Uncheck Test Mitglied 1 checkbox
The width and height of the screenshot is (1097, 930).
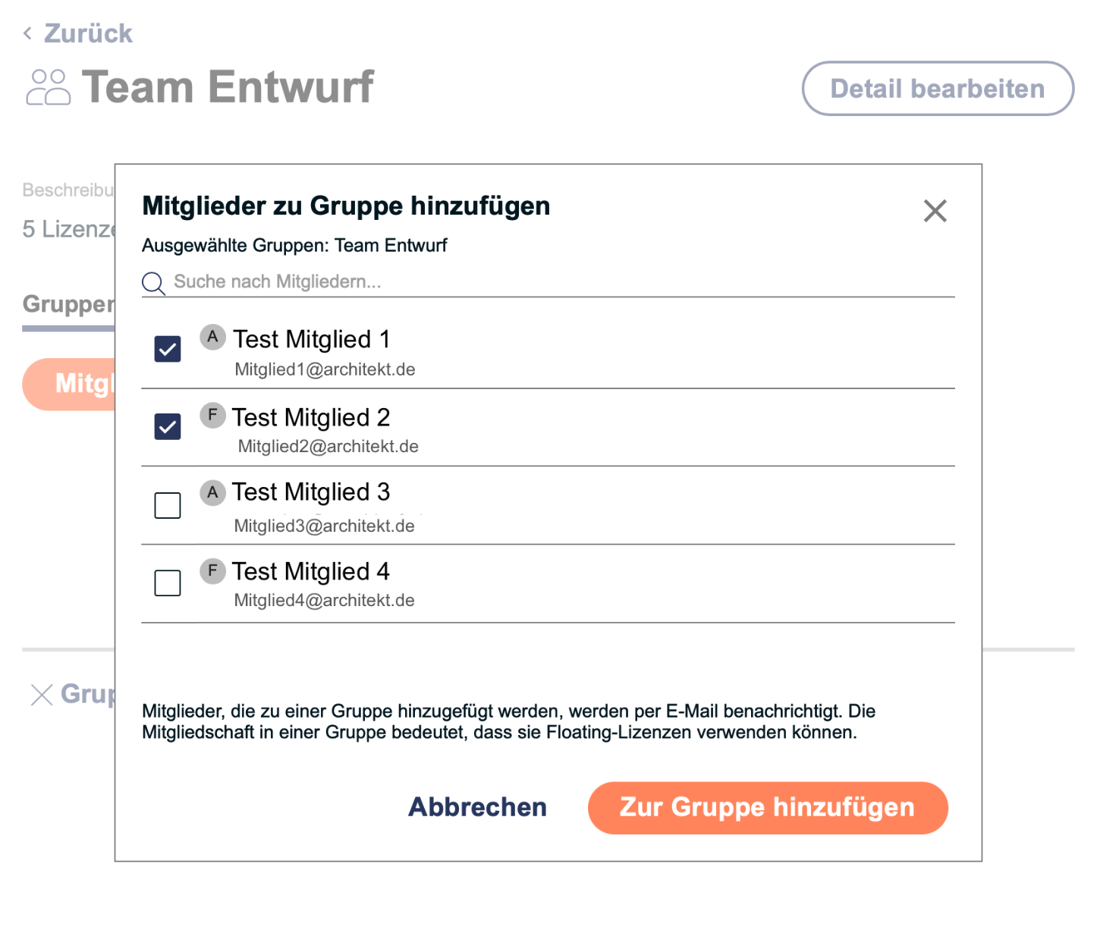tap(168, 349)
